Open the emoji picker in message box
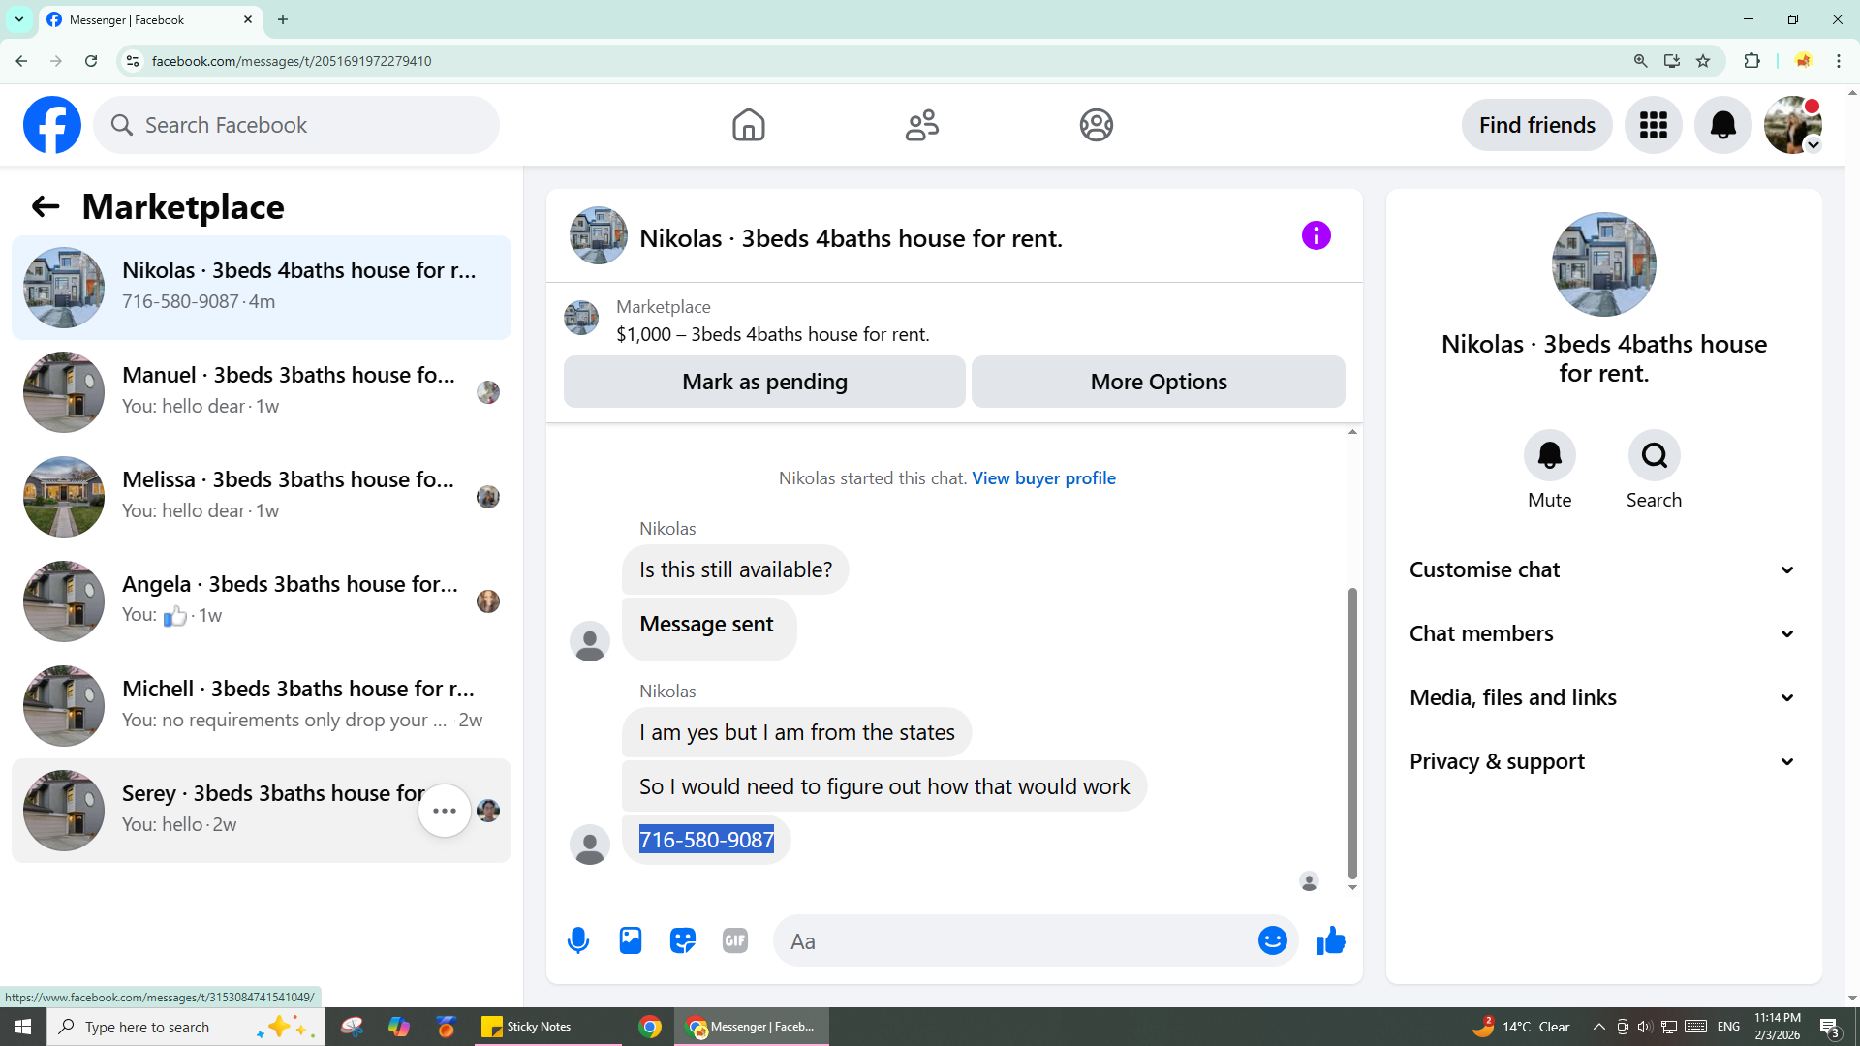Image resolution: width=1860 pixels, height=1046 pixels. [x=1272, y=940]
